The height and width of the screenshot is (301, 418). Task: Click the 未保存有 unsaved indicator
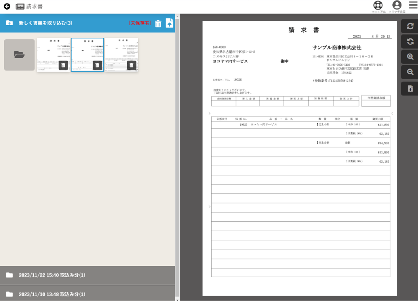[140, 23]
